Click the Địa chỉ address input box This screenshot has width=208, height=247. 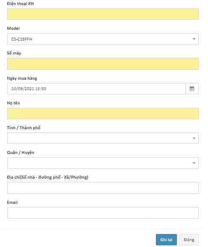103,188
